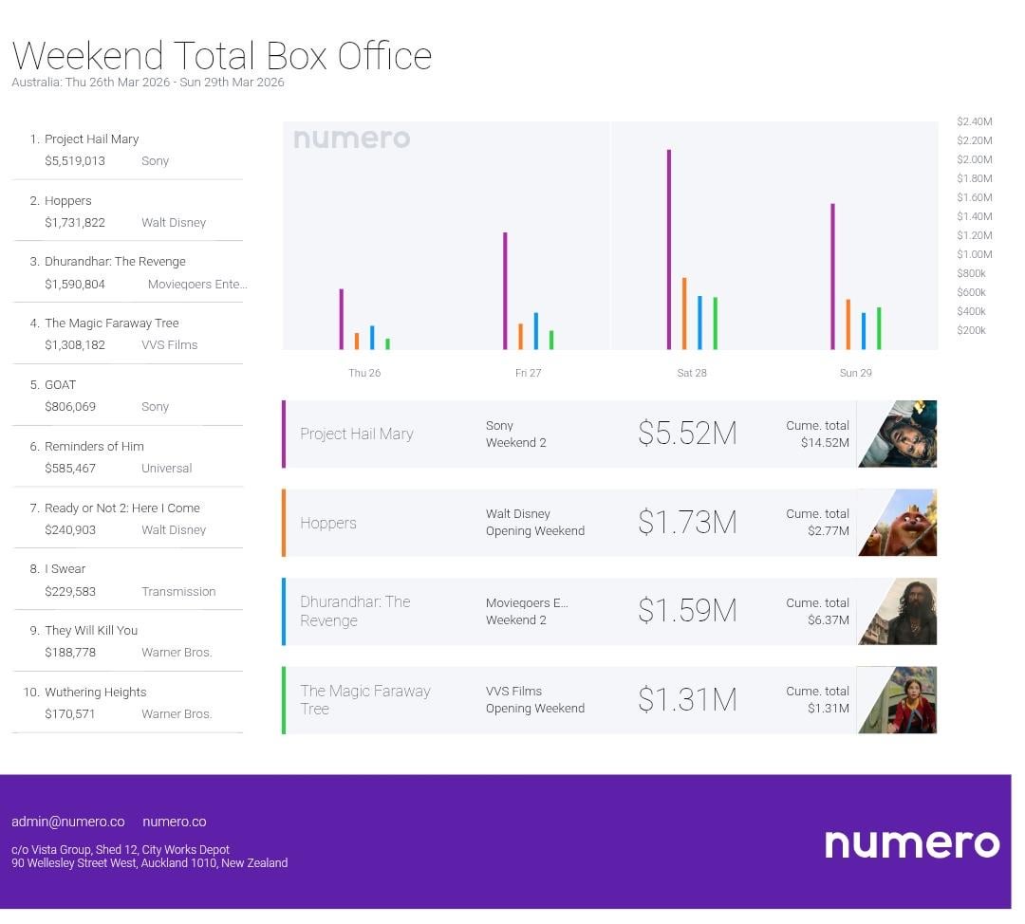
Task: Open the admin@numero.co email link
Action: (x=68, y=822)
